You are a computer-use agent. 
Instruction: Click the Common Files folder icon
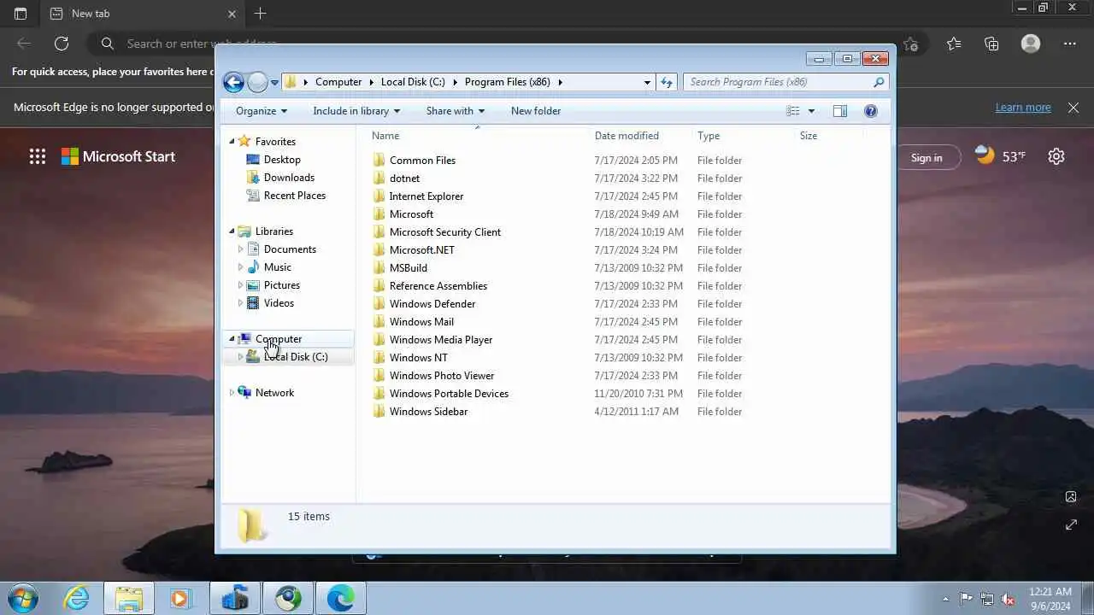[379, 161]
